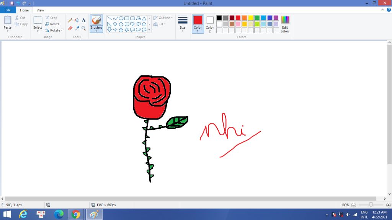Switch to Color 2 as active
Screen dimensions: 392x220
tap(210, 24)
